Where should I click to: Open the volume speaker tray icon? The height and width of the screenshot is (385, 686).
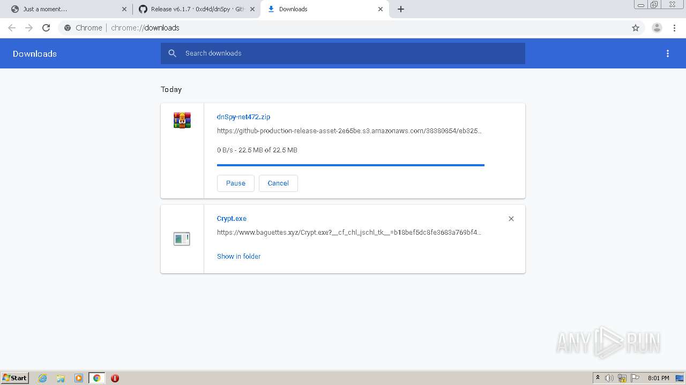pyautogui.click(x=609, y=378)
